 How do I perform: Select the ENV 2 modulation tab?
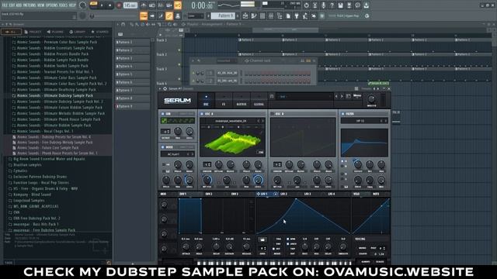(209, 194)
